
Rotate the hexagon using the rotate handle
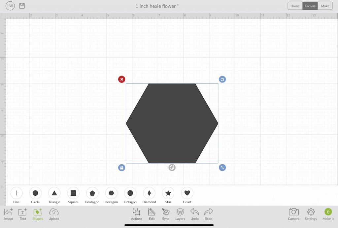tap(222, 79)
